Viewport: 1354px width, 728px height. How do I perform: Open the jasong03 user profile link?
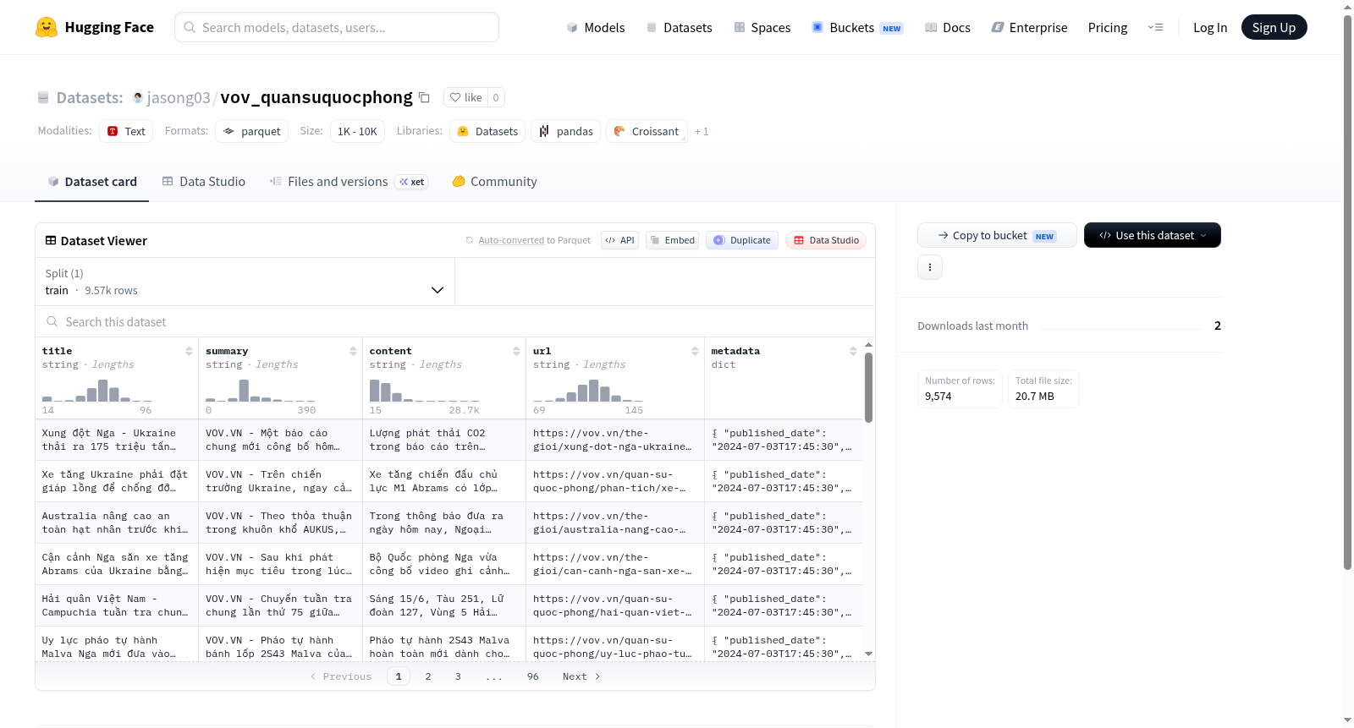179,97
